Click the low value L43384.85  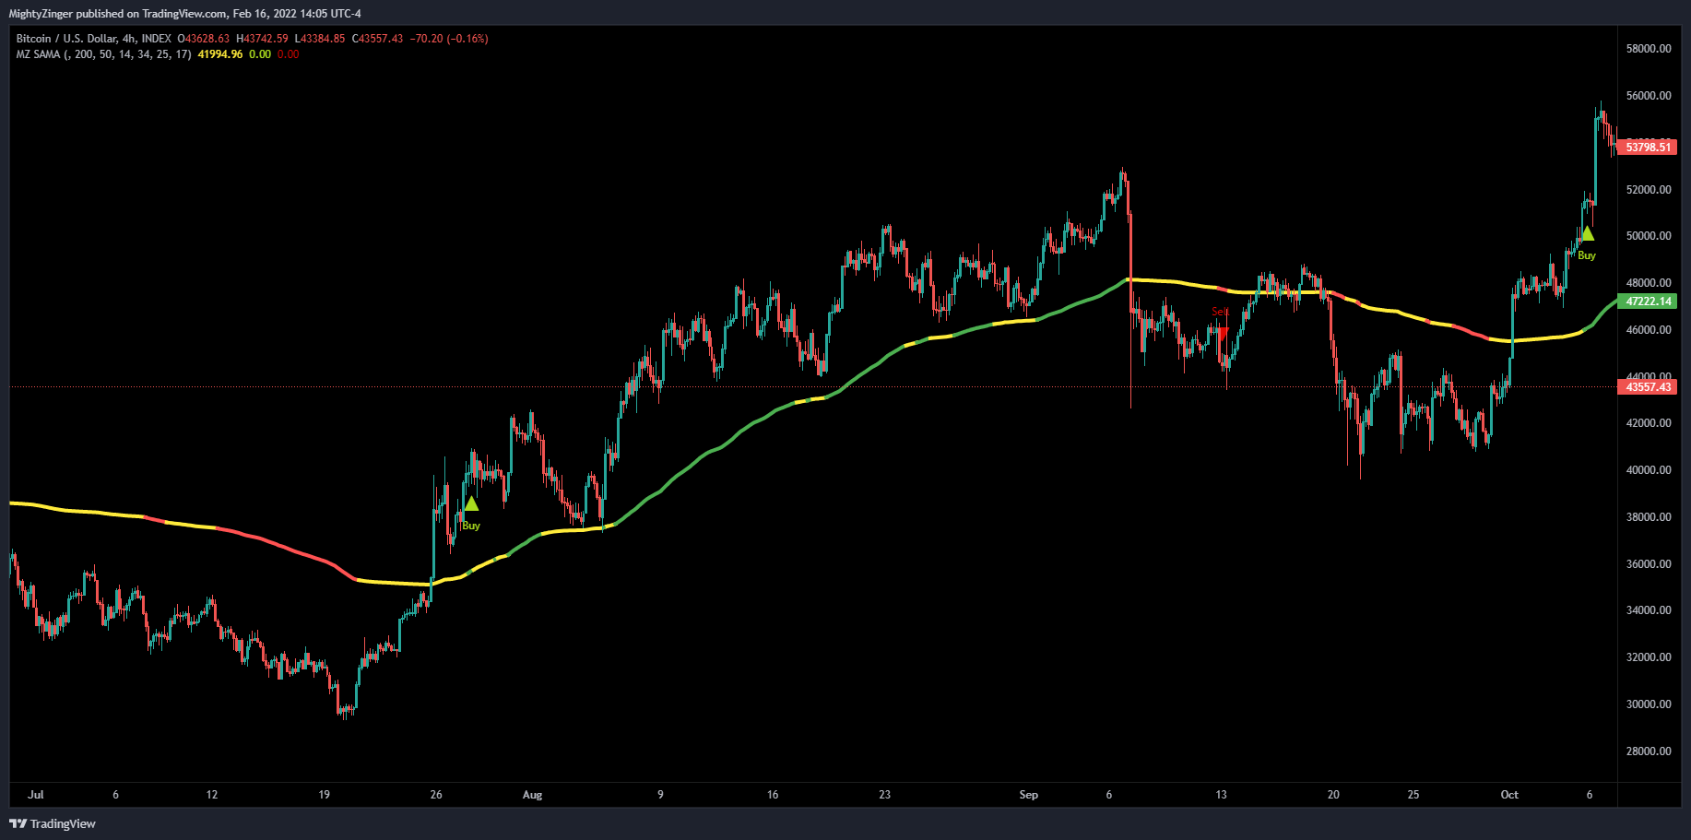[x=320, y=39]
